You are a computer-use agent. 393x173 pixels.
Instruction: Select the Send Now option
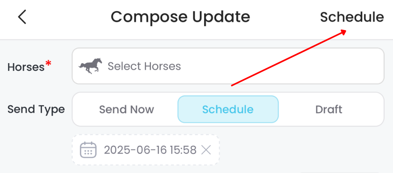tap(126, 109)
